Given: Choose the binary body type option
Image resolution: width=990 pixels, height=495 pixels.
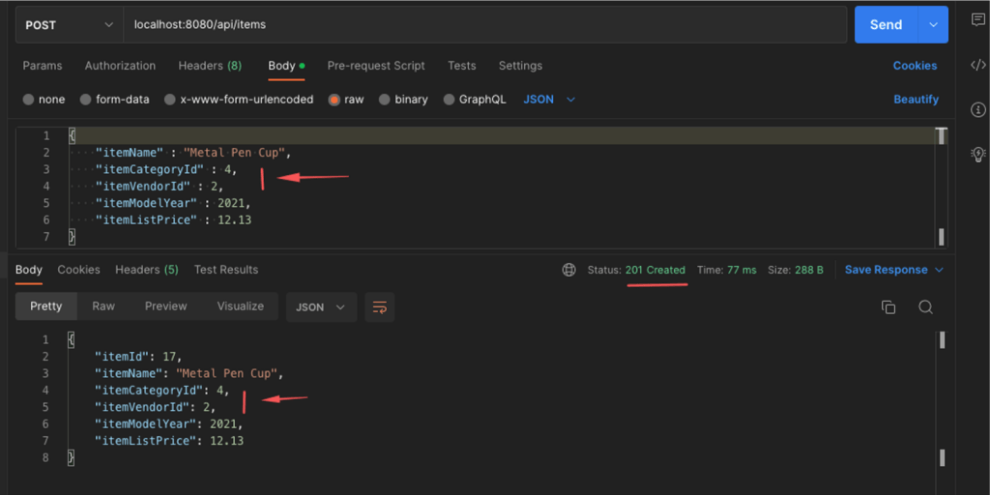Looking at the screenshot, I should coord(385,100).
